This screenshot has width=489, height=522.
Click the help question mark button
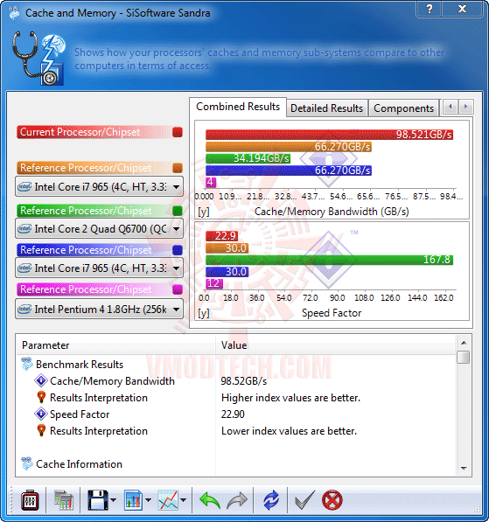point(430,9)
